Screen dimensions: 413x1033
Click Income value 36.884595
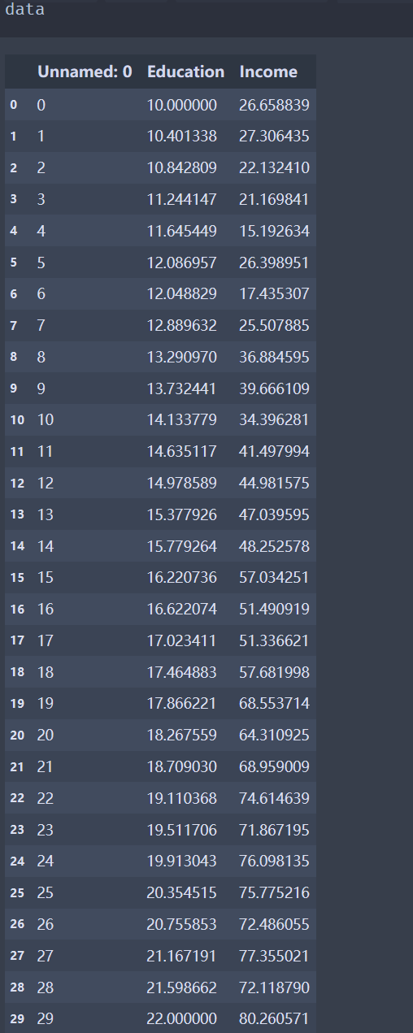click(274, 357)
